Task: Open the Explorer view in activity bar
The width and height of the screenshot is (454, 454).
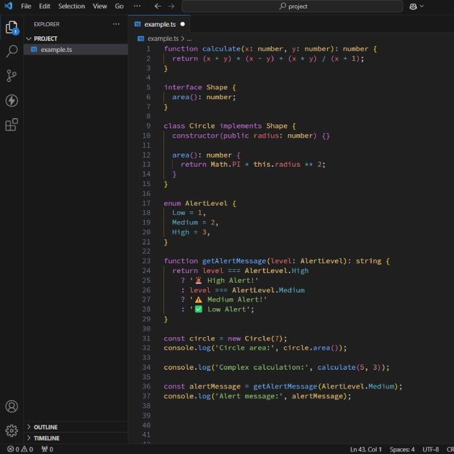Action: coord(12,28)
